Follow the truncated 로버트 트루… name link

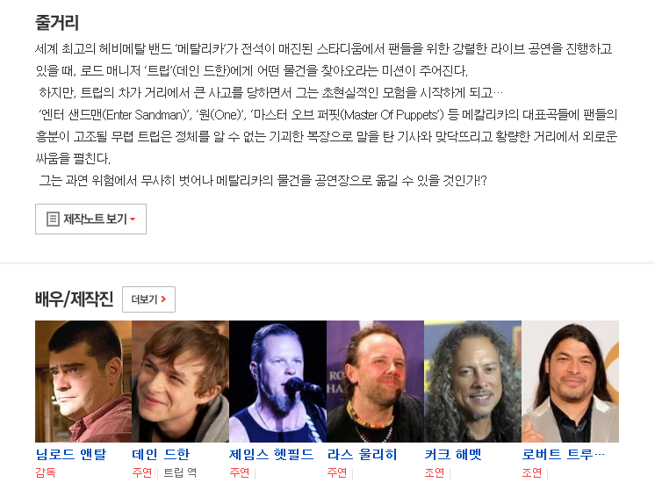[563, 454]
